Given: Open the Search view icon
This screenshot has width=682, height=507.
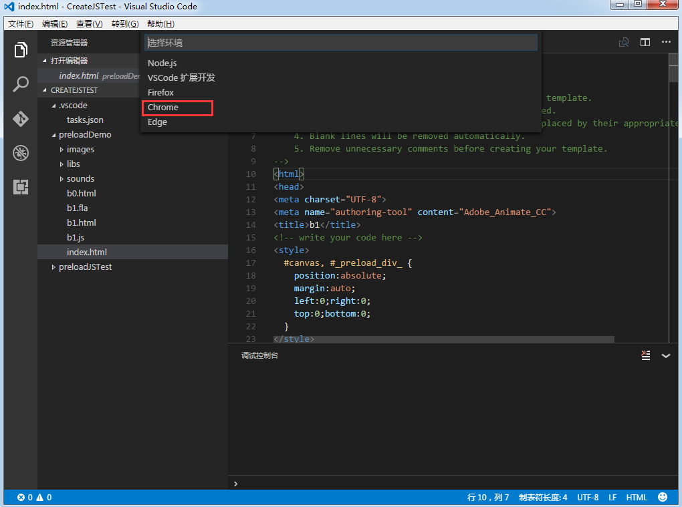Looking at the screenshot, I should tap(21, 84).
